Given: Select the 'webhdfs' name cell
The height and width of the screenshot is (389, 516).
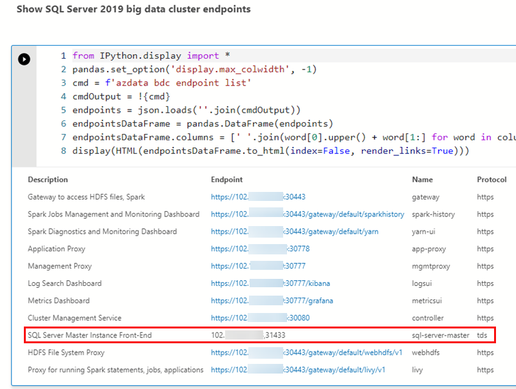Looking at the screenshot, I should pyautogui.click(x=426, y=352).
